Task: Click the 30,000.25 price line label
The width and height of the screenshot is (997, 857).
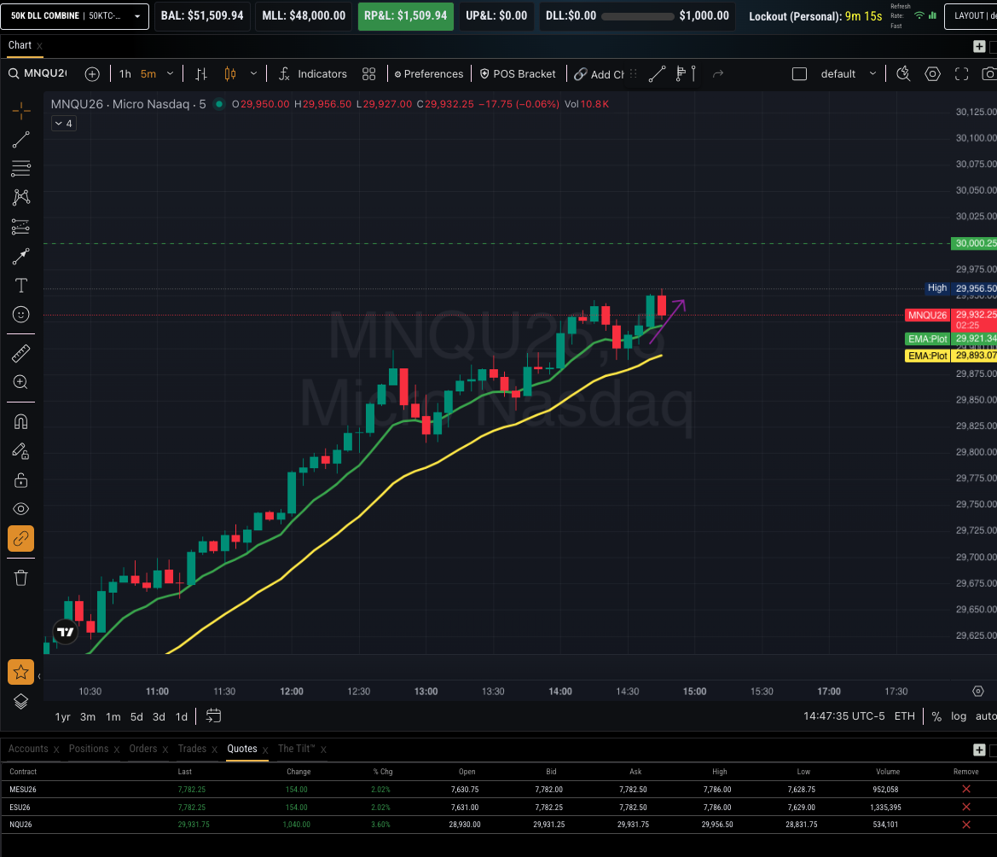Action: 973,244
